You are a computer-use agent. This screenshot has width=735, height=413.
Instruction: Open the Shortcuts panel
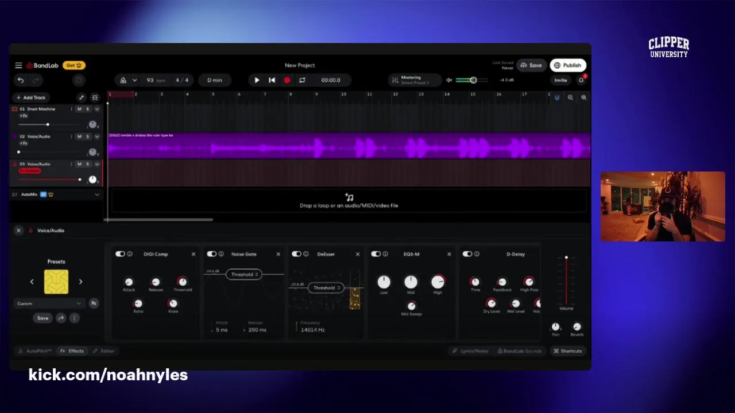[x=567, y=351]
